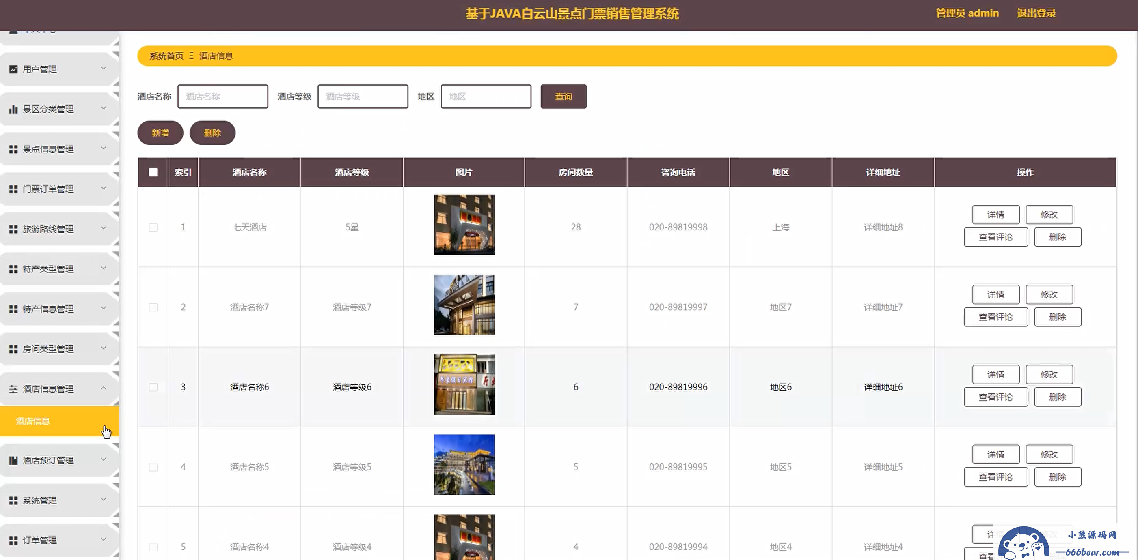Check the row checkbox for 酒店名称6
The height and width of the screenshot is (560, 1138).
pyautogui.click(x=153, y=387)
